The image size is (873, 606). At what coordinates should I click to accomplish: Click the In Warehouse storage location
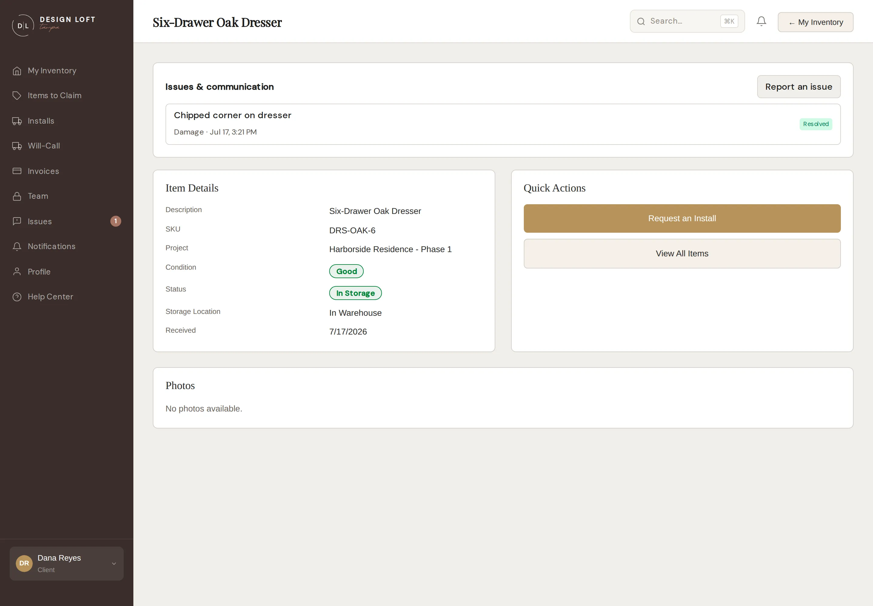[x=355, y=313]
